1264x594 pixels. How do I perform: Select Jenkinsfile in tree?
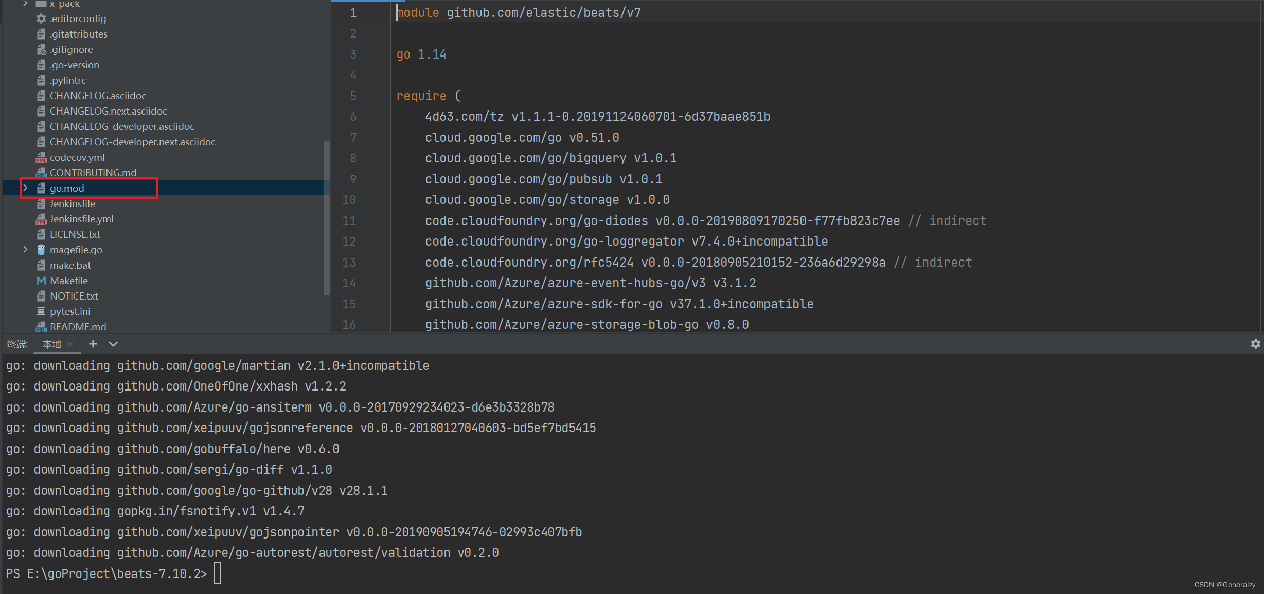(x=73, y=203)
